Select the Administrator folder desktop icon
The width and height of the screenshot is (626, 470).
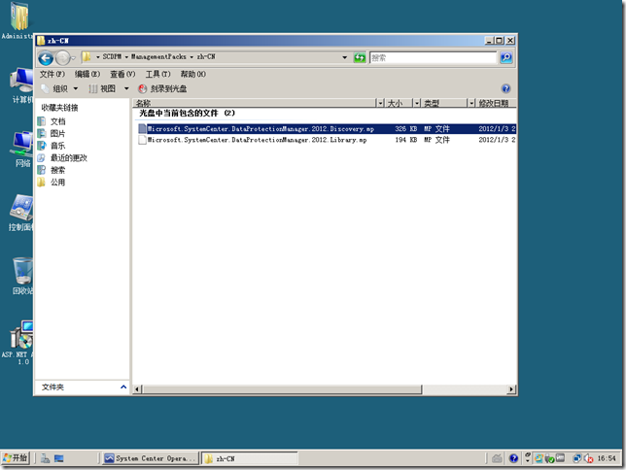[17, 20]
